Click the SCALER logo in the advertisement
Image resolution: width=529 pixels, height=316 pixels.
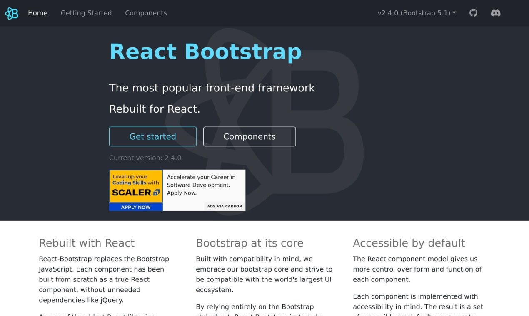click(136, 193)
